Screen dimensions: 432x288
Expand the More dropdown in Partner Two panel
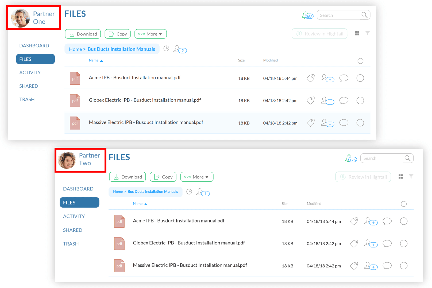[197, 177]
